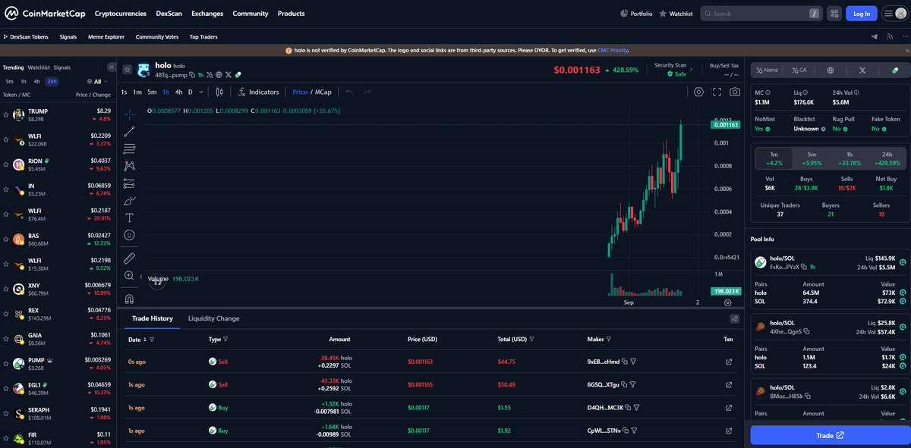Star the RION token row

click(6, 164)
